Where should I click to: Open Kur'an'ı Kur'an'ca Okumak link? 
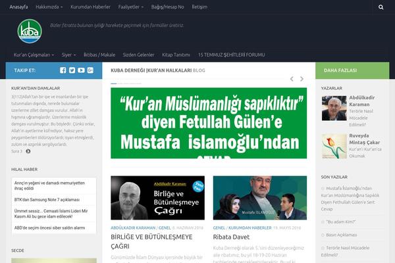(x=365, y=153)
